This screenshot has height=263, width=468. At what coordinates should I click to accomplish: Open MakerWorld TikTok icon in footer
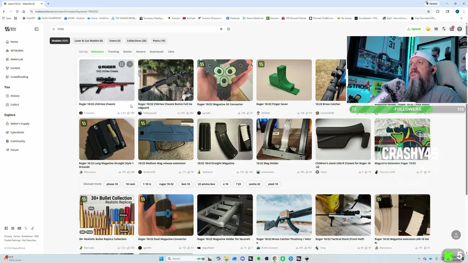coord(33,228)
